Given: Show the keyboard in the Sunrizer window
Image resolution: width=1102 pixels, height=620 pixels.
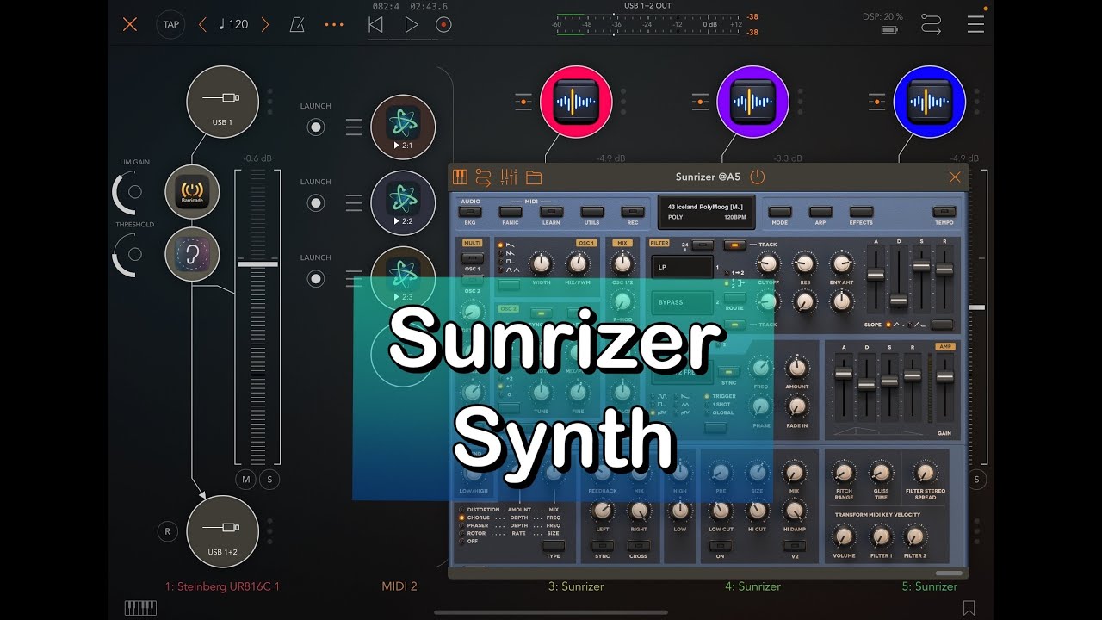Looking at the screenshot, I should tap(460, 177).
